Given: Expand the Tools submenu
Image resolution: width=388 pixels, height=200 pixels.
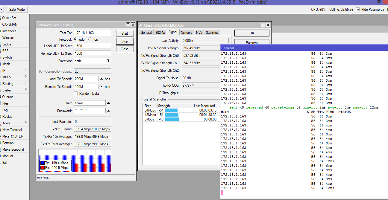Looking at the screenshot, I should click(x=6, y=123).
